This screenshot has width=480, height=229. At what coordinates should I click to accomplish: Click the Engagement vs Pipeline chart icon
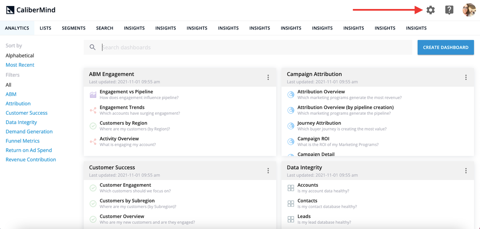pyautogui.click(x=93, y=95)
